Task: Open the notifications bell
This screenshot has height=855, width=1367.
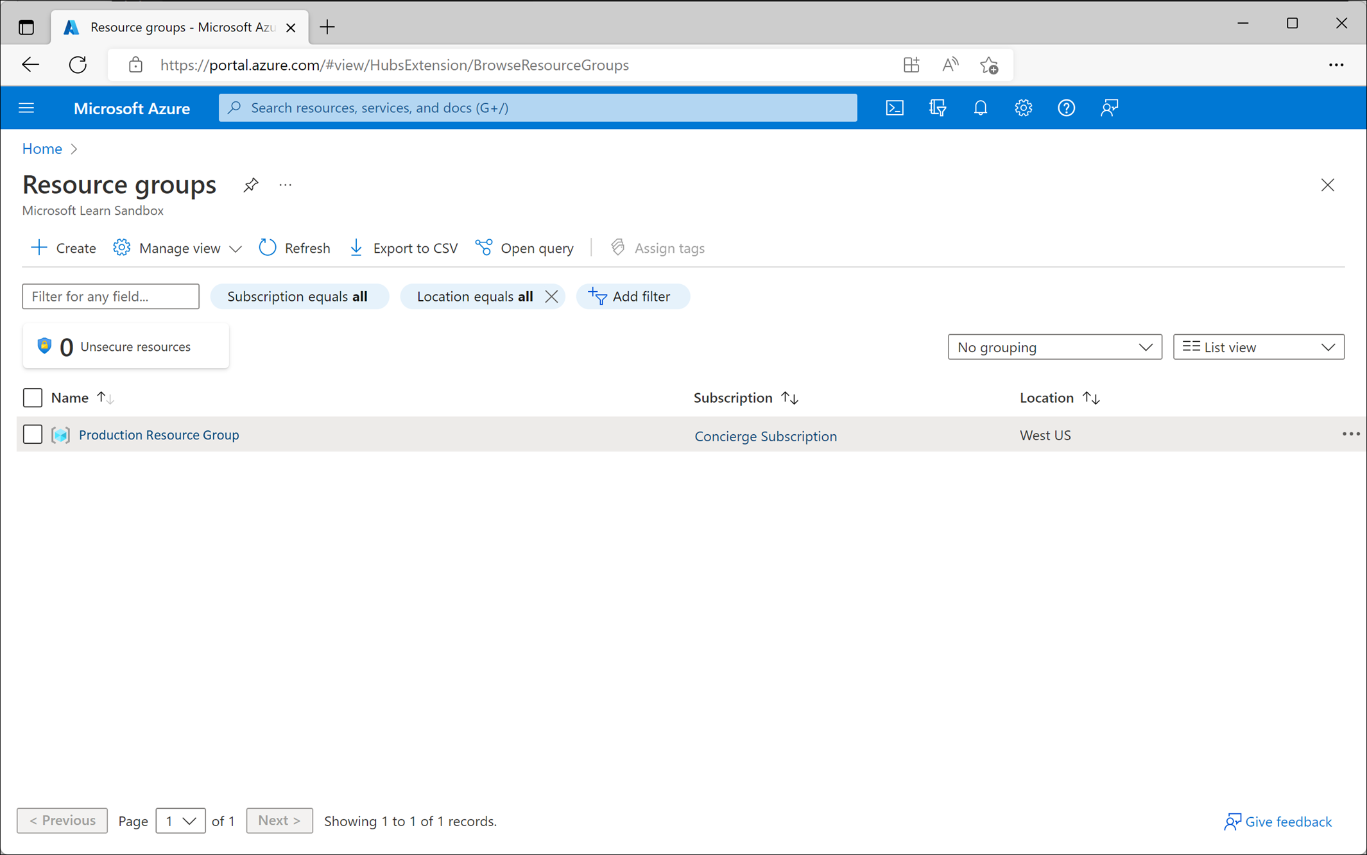Action: coord(980,108)
